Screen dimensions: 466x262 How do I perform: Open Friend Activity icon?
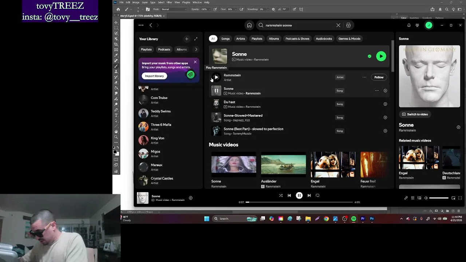pyautogui.click(x=417, y=25)
